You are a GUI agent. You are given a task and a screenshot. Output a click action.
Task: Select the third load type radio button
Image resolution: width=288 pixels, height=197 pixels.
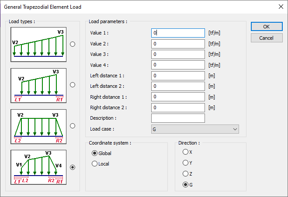(x=73, y=126)
